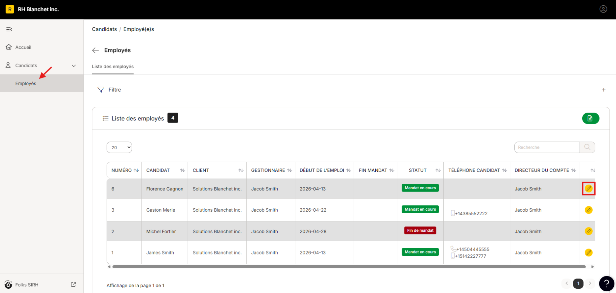The width and height of the screenshot is (616, 293).
Task: Click the horizontal table scrollbar
Action: [x=349, y=267]
